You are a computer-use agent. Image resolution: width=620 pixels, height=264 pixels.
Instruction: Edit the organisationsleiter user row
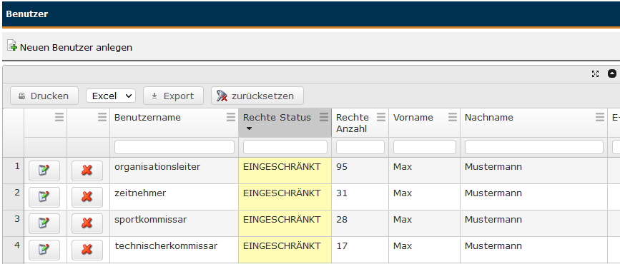click(44, 171)
